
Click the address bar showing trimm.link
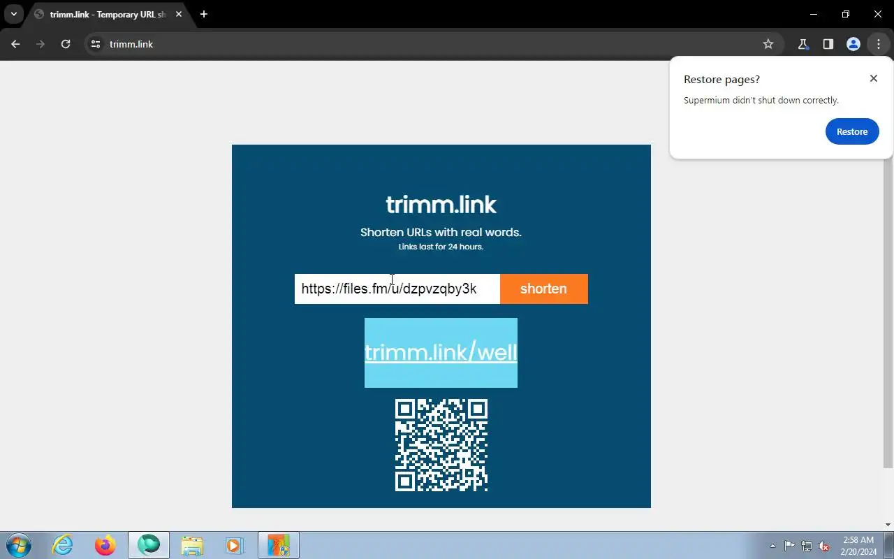(x=433, y=44)
